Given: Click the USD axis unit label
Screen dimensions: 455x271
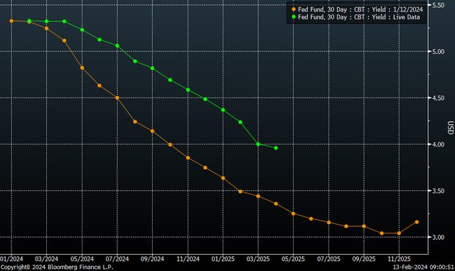Looking at the screenshot, I should [x=450, y=127].
